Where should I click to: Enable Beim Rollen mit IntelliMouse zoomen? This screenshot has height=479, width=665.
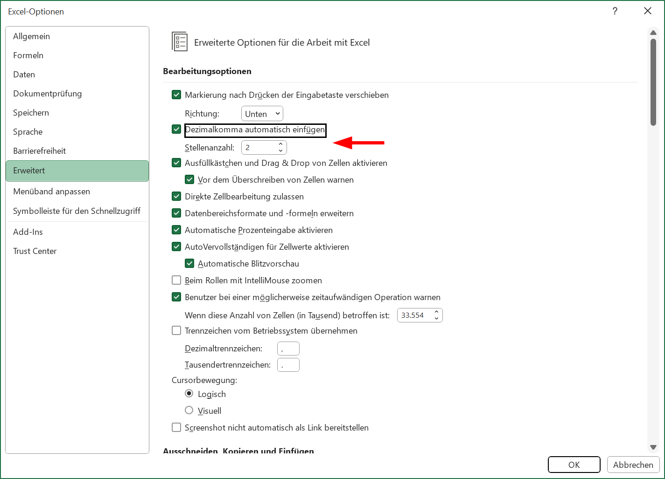176,281
